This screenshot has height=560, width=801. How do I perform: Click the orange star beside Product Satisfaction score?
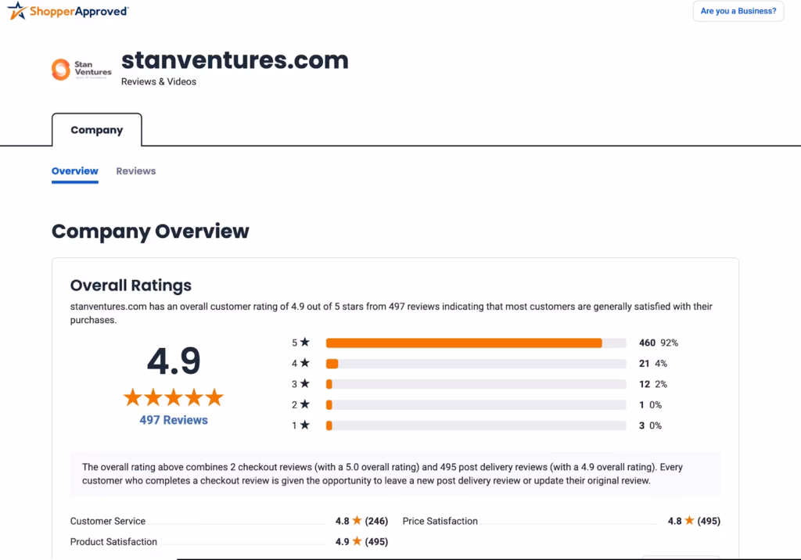click(357, 541)
